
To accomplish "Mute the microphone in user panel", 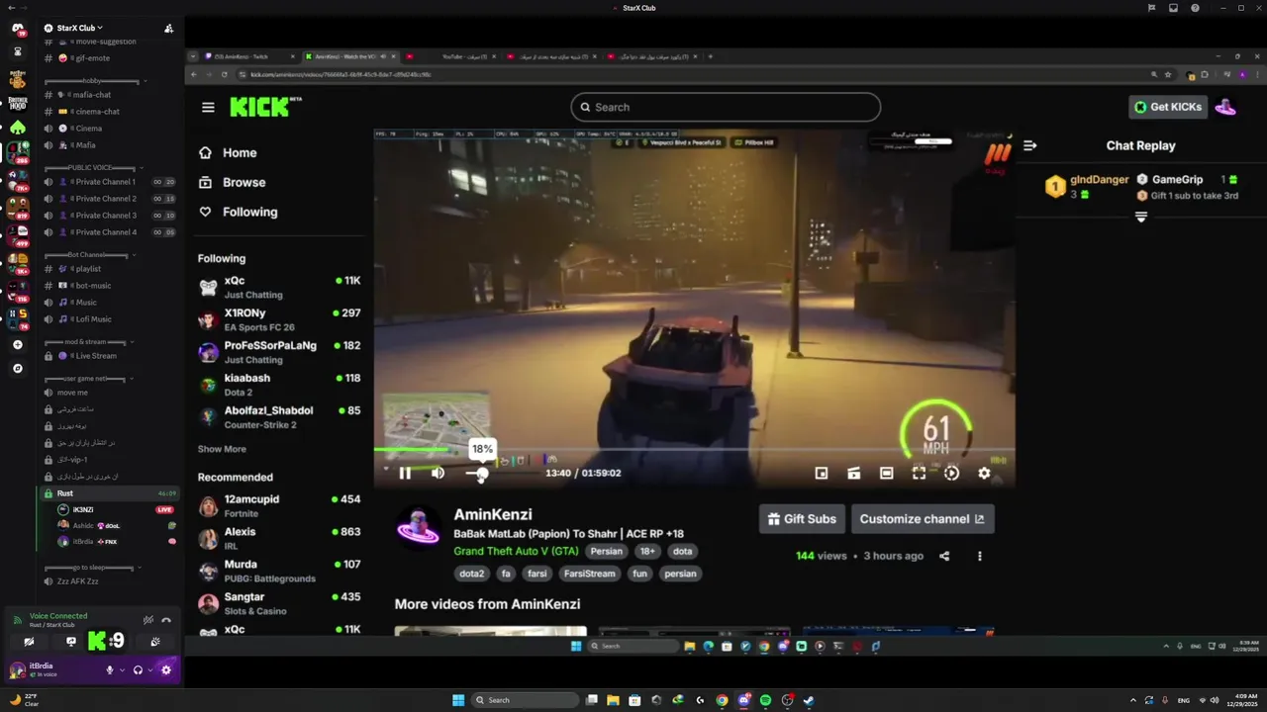I will [110, 669].
